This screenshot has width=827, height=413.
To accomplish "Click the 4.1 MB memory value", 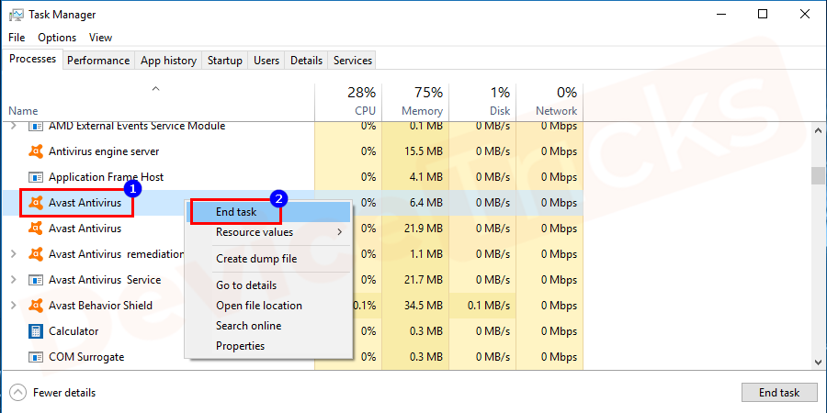I will tap(425, 177).
